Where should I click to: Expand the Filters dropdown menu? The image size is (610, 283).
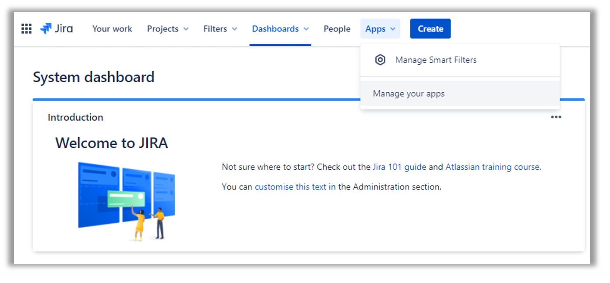click(x=220, y=29)
